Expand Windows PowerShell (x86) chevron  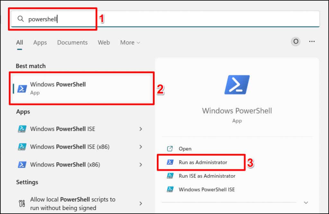coord(141,165)
